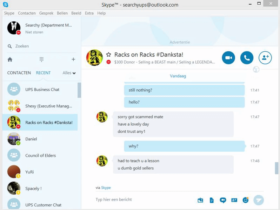Click the 'still nothing?' message bubble
280x210 pixels.
pos(184,90)
